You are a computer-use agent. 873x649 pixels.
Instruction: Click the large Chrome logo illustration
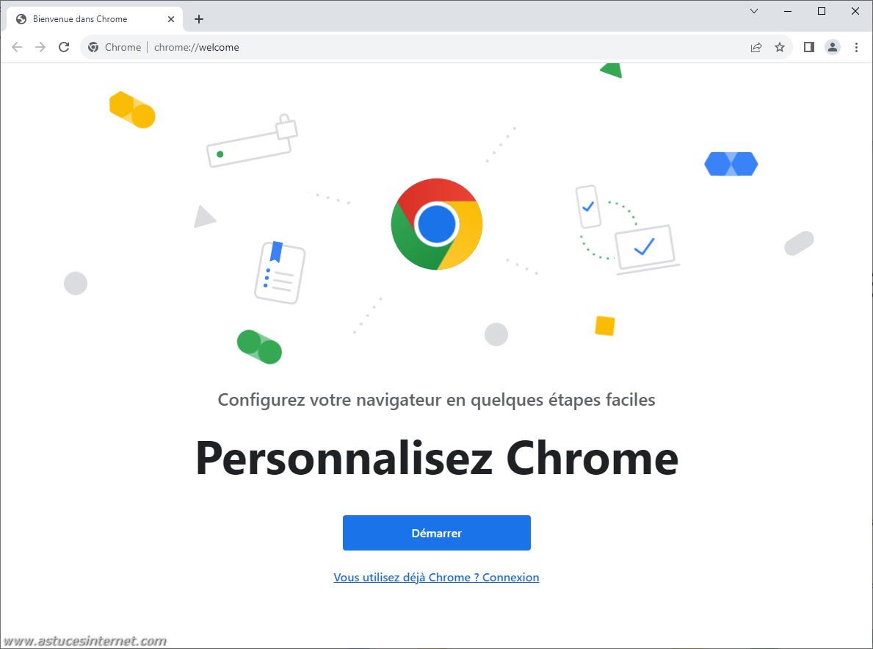click(x=436, y=224)
